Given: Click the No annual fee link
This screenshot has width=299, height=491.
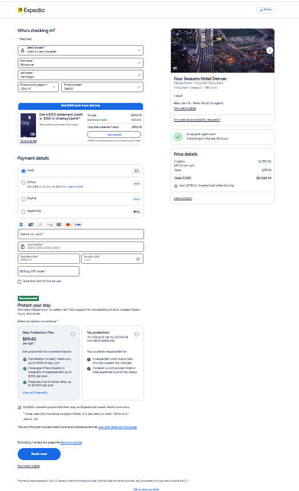Looking at the screenshot, I should 28,141.
